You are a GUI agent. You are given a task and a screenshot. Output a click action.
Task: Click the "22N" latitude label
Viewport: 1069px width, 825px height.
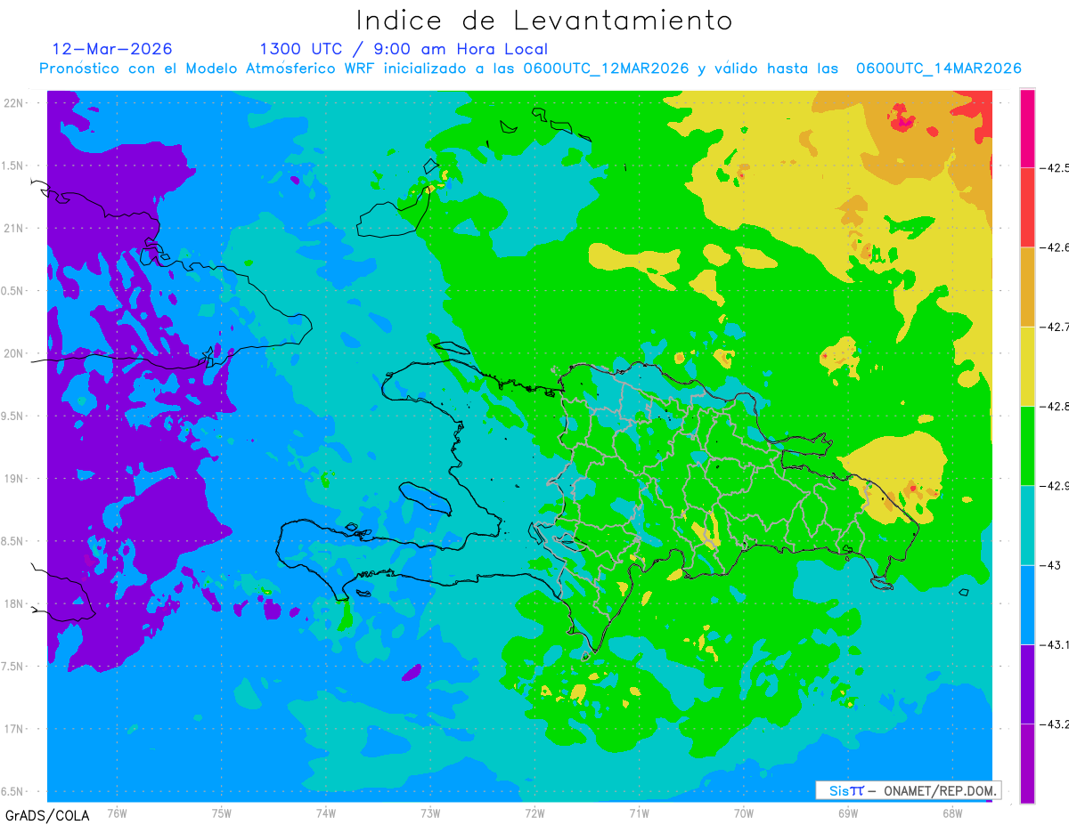13,103
